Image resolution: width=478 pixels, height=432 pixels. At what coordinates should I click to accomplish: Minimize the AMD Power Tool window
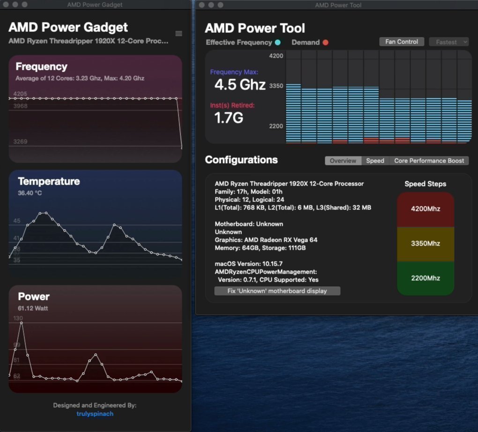(211, 5)
